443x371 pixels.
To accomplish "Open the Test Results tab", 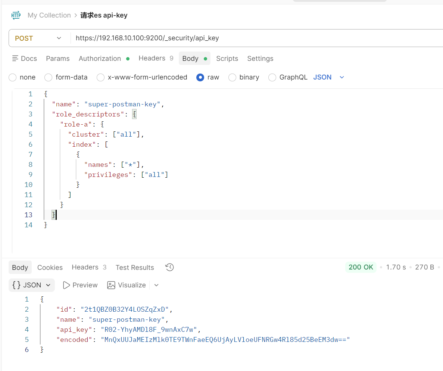I will pos(135,268).
